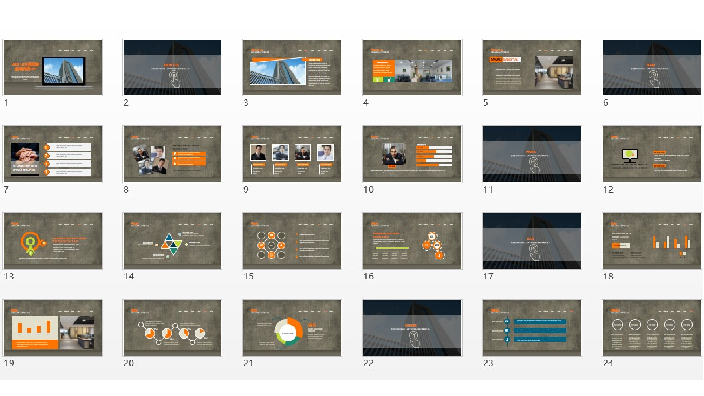Image resolution: width=704 pixels, height=396 pixels.
Task: Select slide 13 with orange target graphic
Action: pos(53,241)
